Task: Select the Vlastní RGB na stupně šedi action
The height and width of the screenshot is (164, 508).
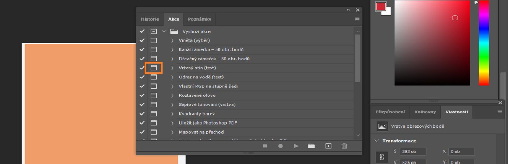Action: 208,86
